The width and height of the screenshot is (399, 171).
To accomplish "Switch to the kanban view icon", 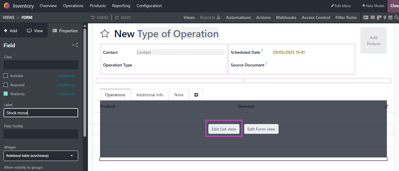I will click(x=379, y=17).
